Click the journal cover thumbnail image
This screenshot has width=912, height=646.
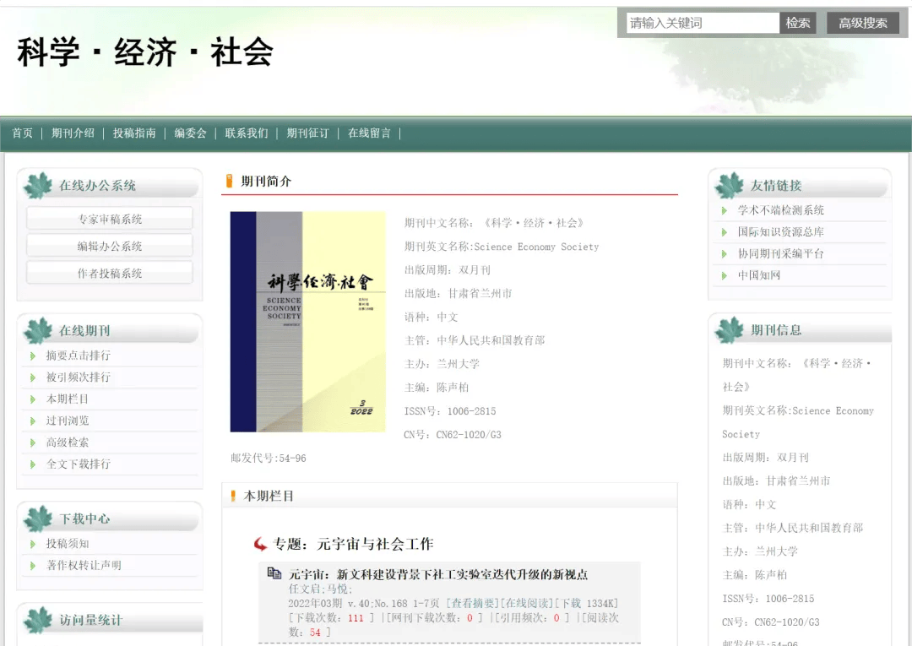[307, 322]
